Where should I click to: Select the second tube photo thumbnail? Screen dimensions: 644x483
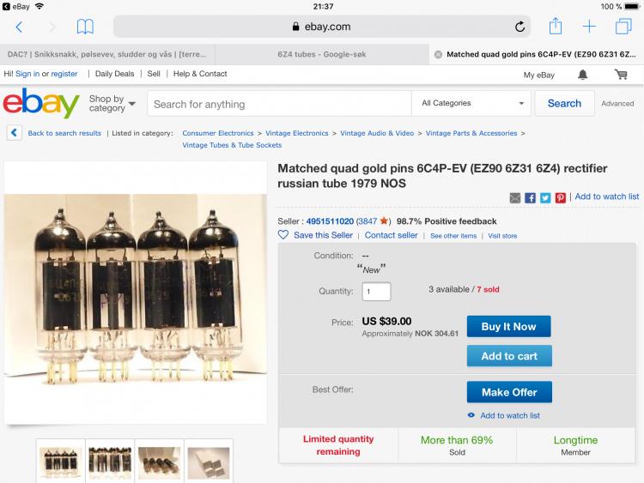(110, 463)
